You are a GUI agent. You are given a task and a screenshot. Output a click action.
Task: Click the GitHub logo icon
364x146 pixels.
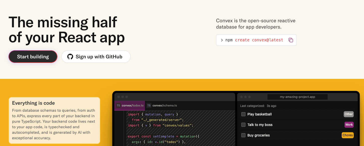(70, 57)
